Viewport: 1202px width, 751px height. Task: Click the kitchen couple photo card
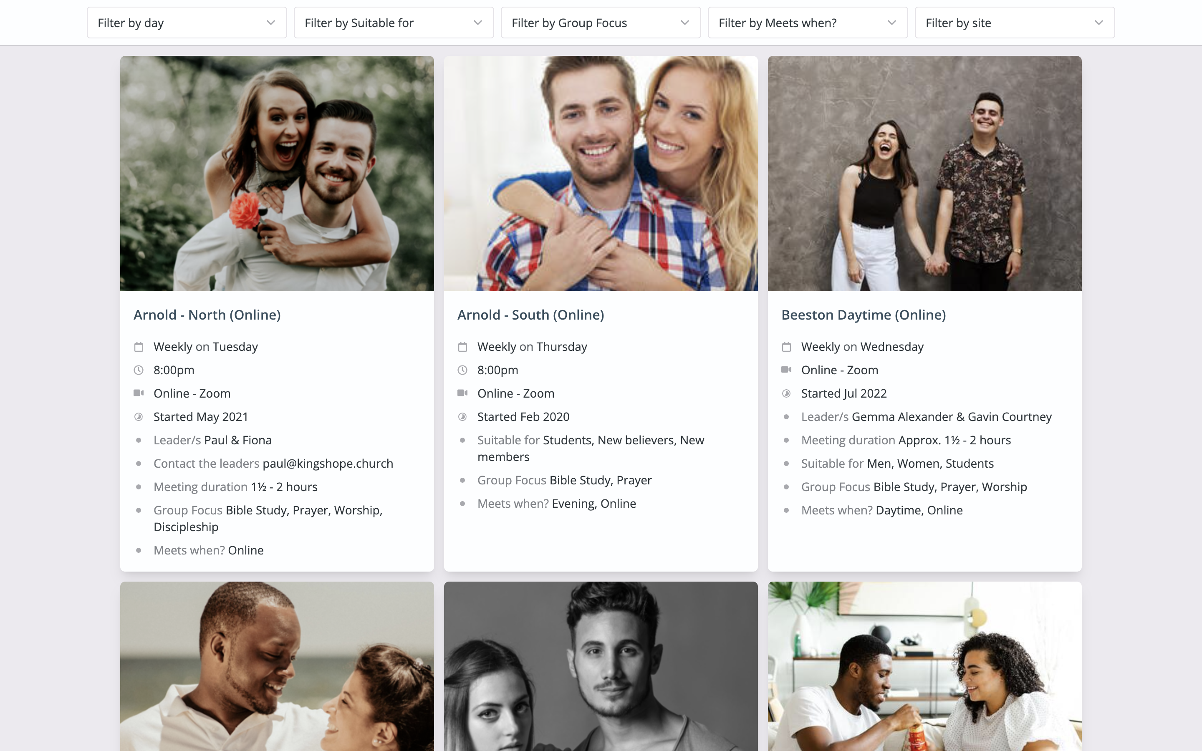(925, 666)
